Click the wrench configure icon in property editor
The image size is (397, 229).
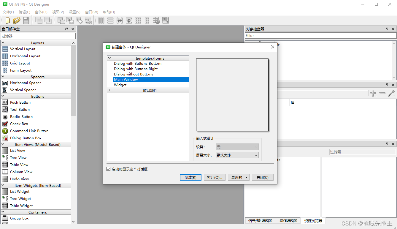392,94
